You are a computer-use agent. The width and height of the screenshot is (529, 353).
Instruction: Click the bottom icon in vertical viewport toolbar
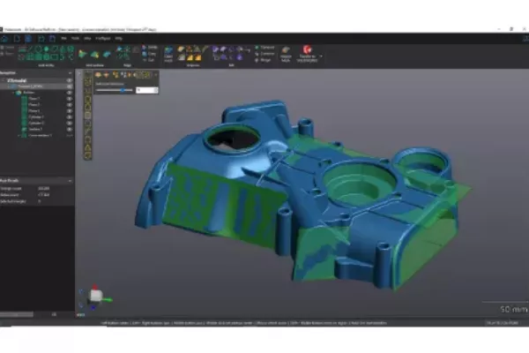coord(88,154)
